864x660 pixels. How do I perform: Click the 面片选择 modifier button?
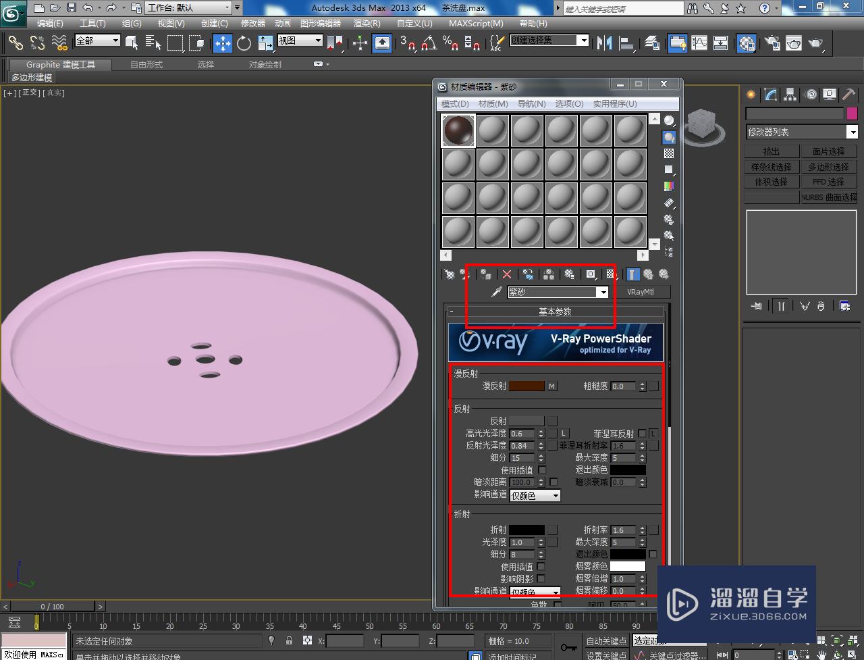pyautogui.click(x=829, y=151)
